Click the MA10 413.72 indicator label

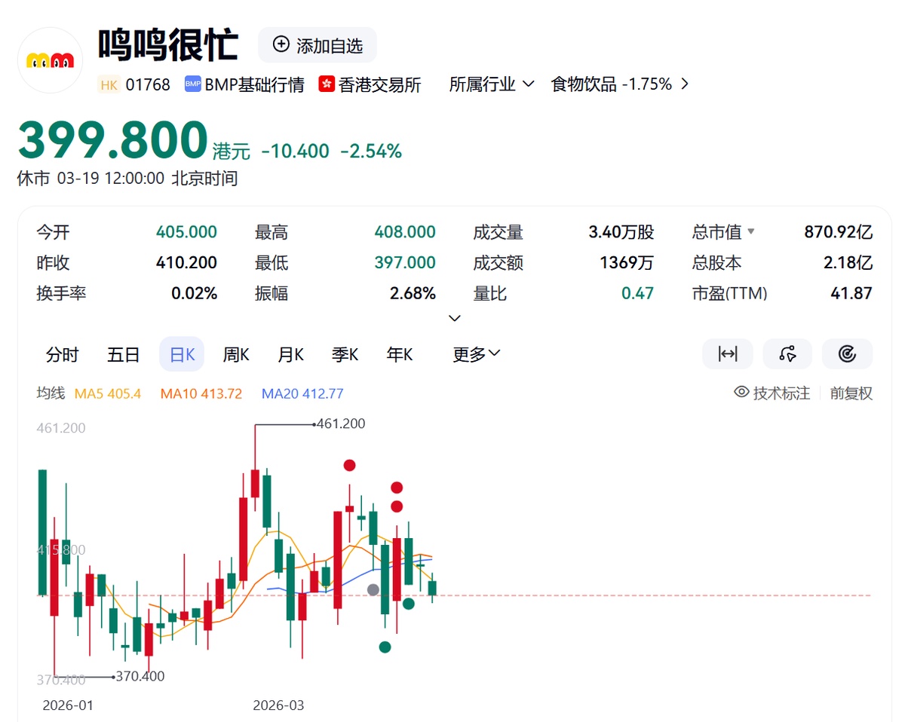click(x=201, y=393)
